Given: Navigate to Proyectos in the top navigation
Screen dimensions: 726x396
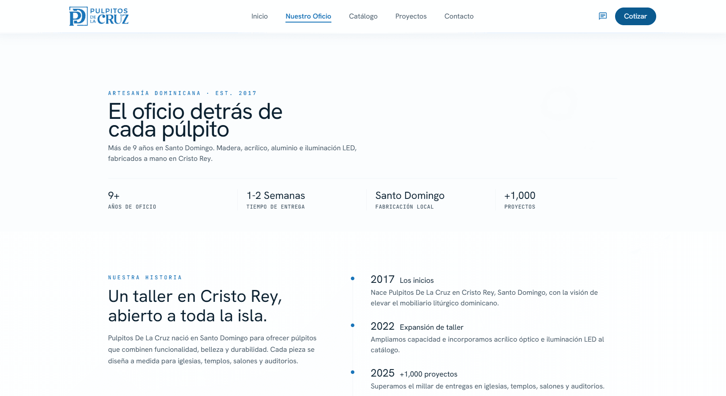Looking at the screenshot, I should tap(411, 16).
